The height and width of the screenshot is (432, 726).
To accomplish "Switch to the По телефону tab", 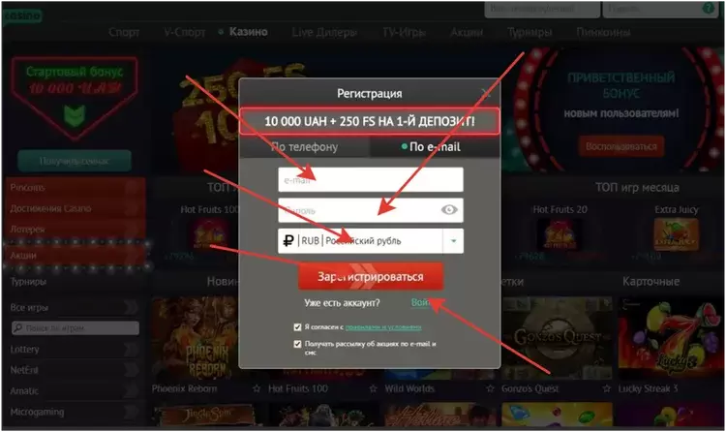I will click(x=304, y=147).
